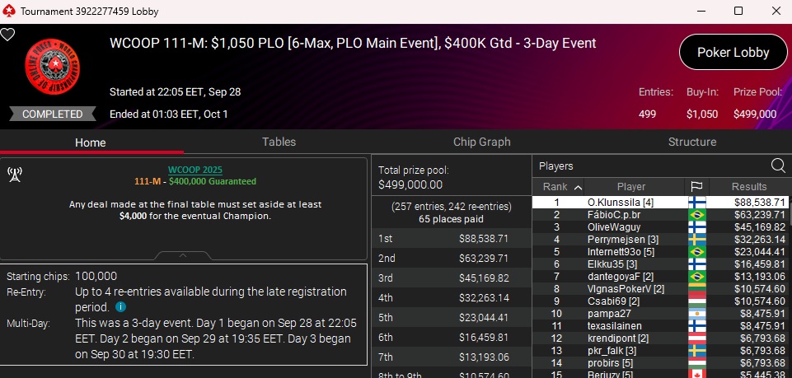Collapse the tournament info panel chevron
Viewport: 792px width, 378px height.
coord(183,256)
